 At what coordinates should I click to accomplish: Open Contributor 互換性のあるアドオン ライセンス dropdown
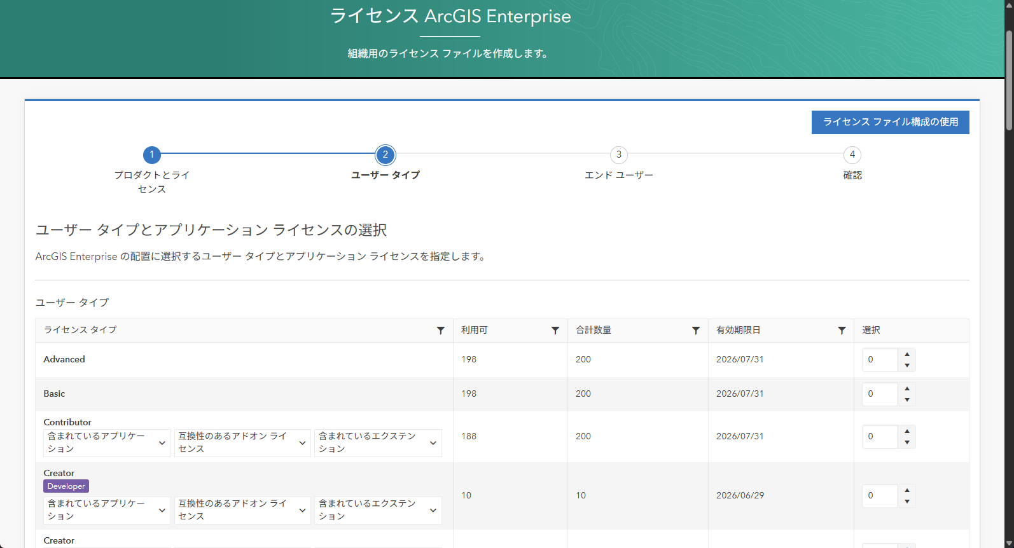(242, 442)
